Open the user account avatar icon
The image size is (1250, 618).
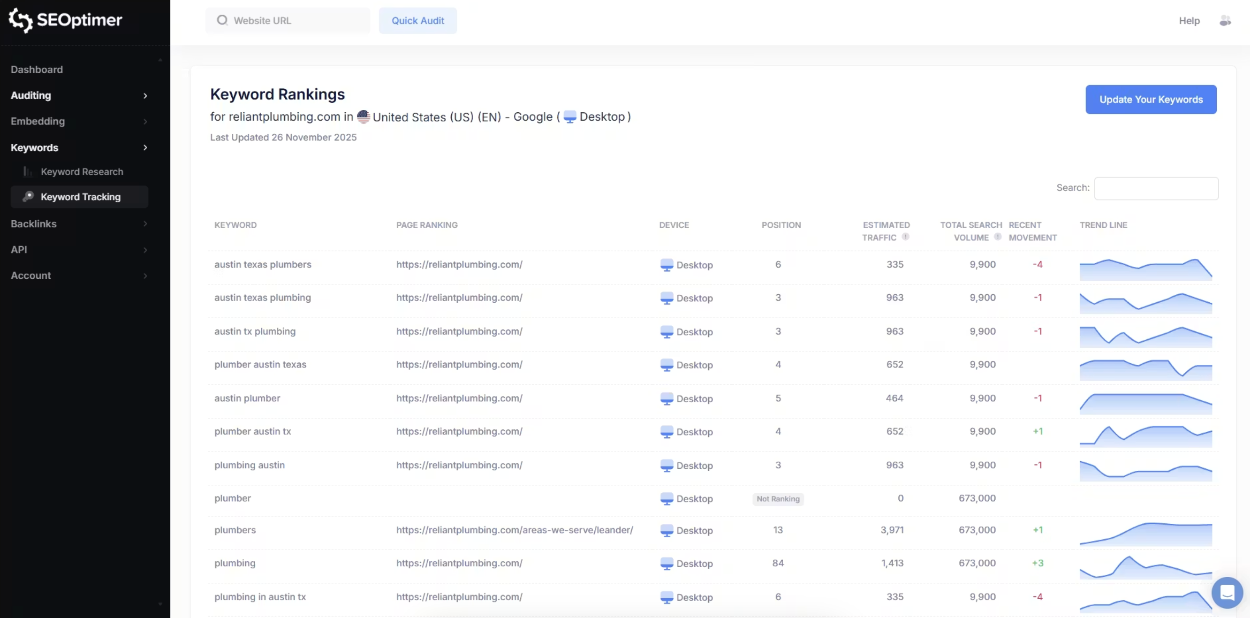(1225, 20)
